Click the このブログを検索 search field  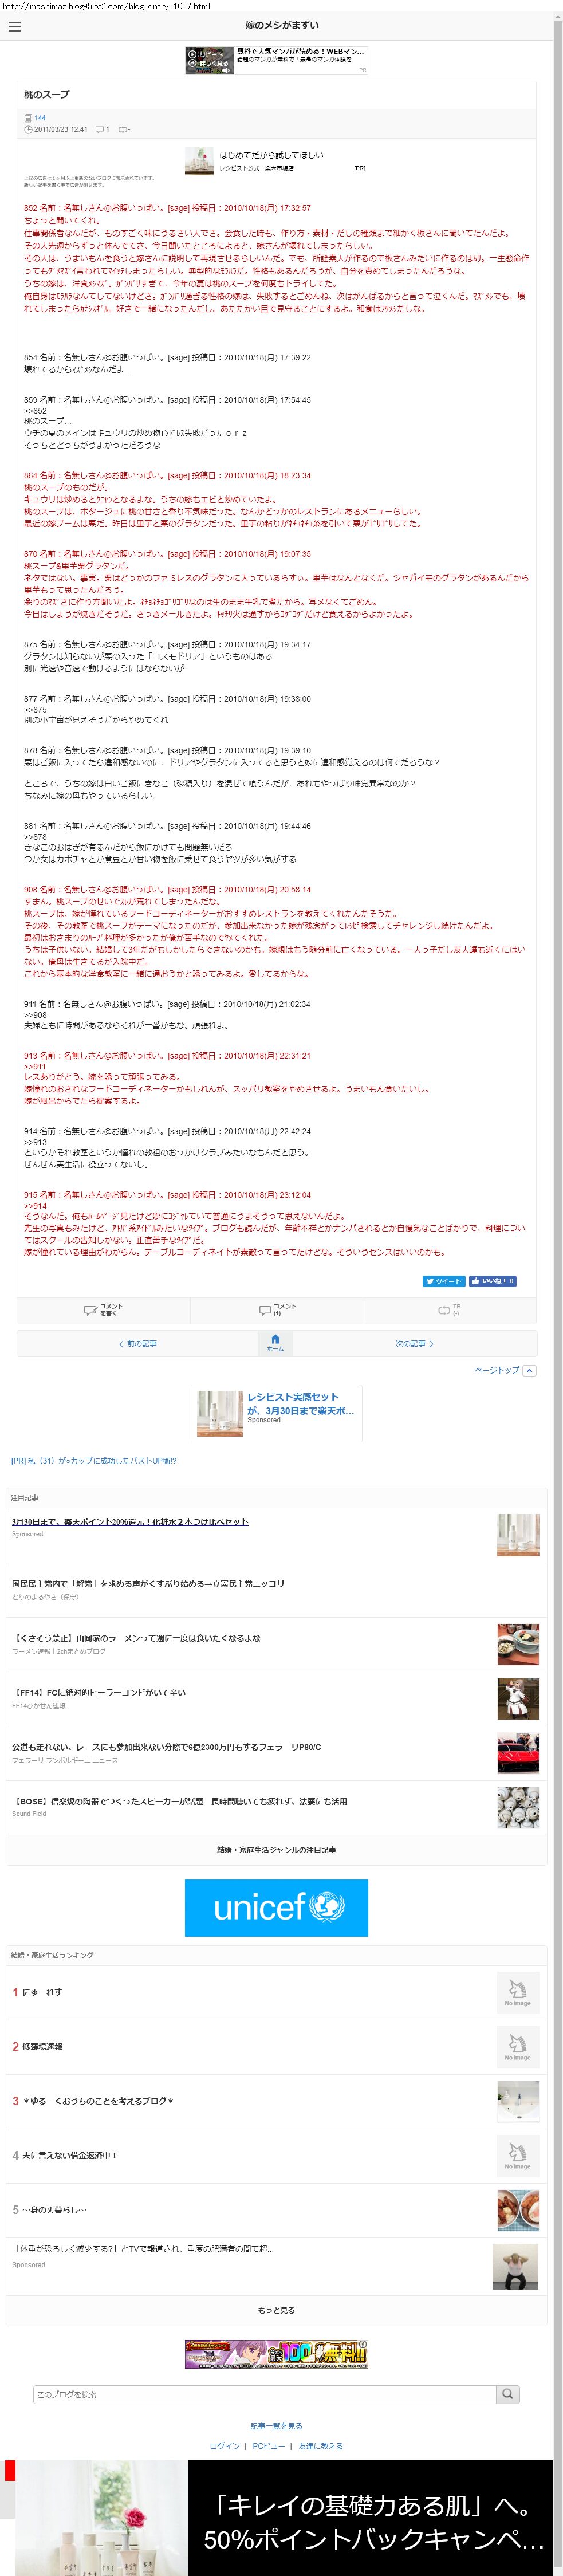[265, 2393]
